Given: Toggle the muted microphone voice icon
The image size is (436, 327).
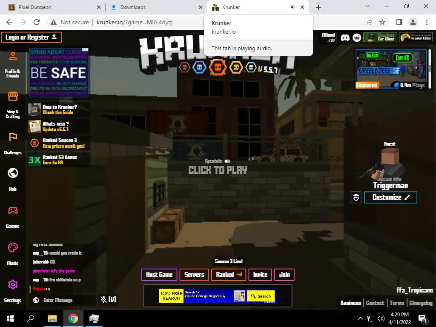Looking at the screenshot, I should point(104,299).
